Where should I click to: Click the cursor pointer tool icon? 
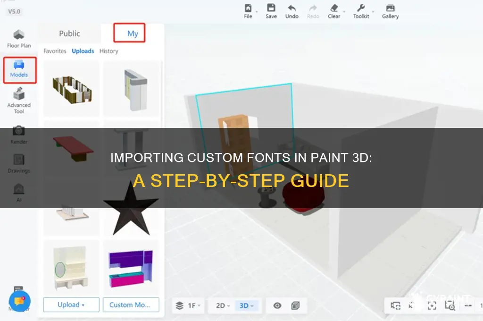tap(411, 305)
